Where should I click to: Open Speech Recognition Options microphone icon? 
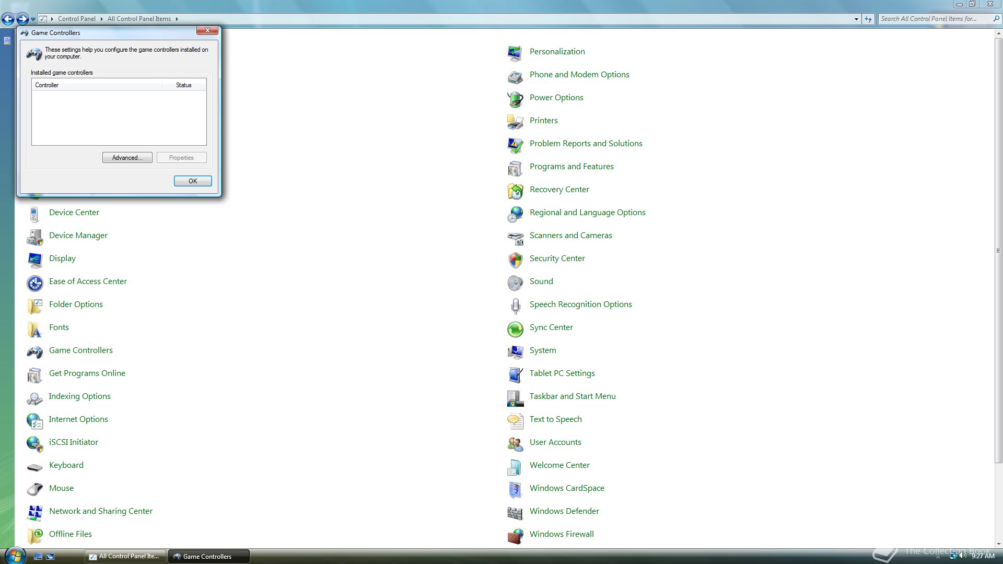tap(515, 305)
